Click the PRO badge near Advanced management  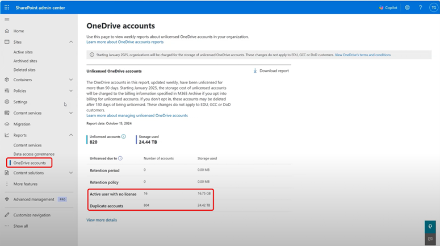(x=62, y=199)
